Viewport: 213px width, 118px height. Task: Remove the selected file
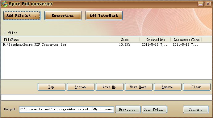tap(168, 87)
